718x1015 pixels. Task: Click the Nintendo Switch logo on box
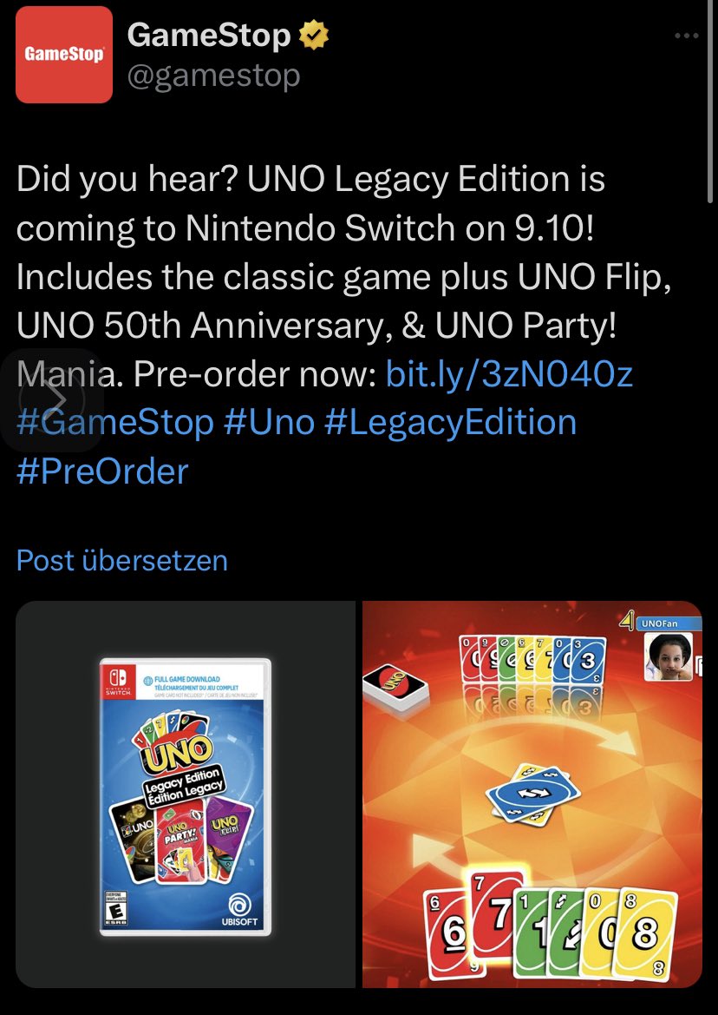(x=118, y=683)
